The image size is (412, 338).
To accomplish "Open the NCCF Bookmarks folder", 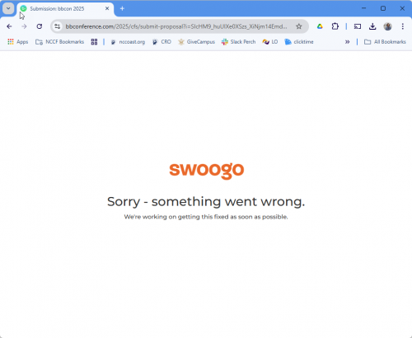I will pos(59,42).
